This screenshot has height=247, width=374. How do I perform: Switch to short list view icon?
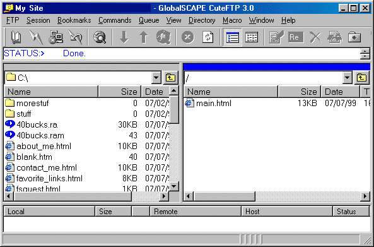coord(252,37)
